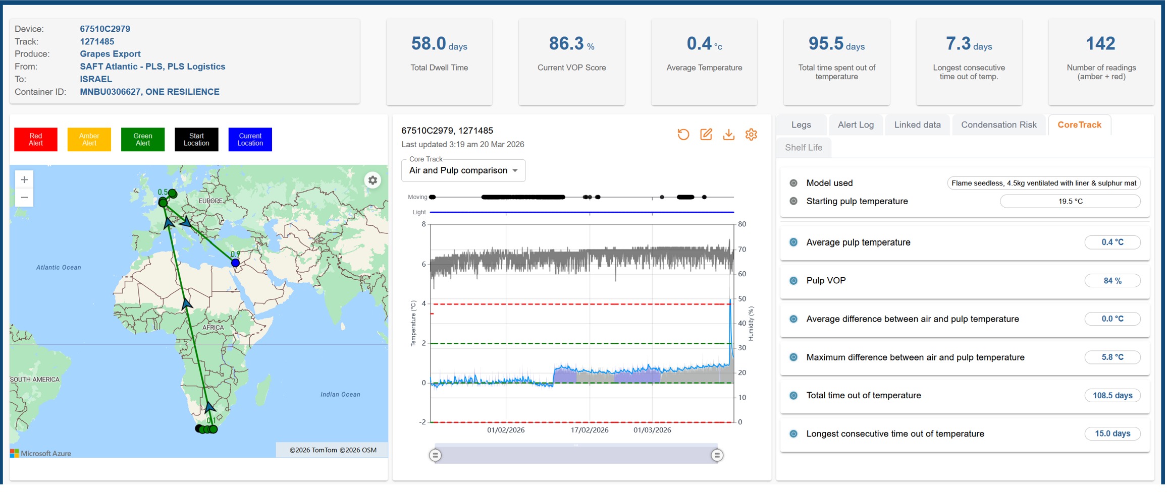Open map settings gear icon
This screenshot has height=498, width=1167.
[x=373, y=180]
